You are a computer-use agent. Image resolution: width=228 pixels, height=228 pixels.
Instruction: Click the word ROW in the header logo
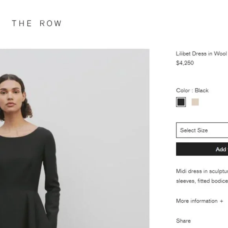pos(51,24)
